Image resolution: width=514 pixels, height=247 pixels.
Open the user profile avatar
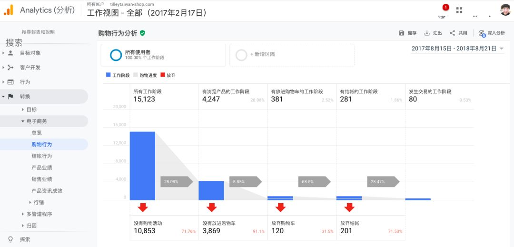[x=505, y=10]
